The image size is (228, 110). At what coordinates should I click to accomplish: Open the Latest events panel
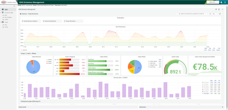pyautogui.click(x=78, y=107)
